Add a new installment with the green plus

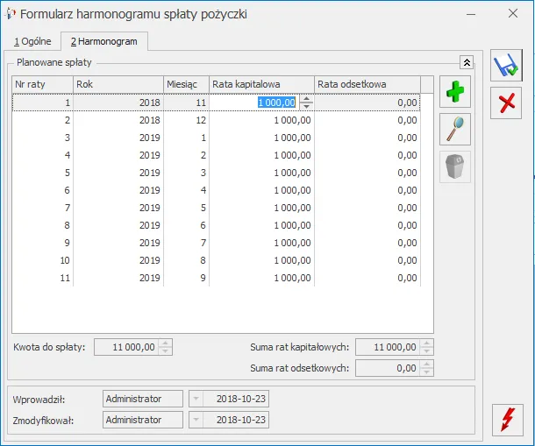point(455,91)
